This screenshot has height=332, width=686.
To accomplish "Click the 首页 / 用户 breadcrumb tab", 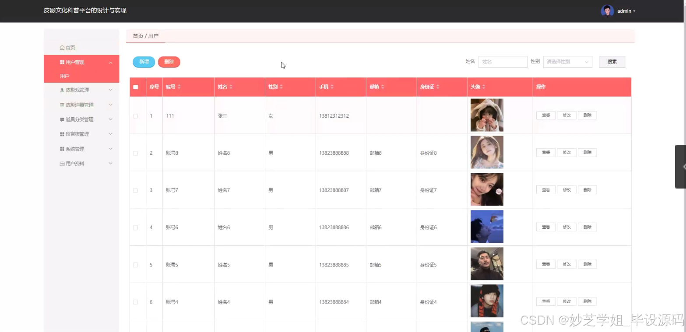I will coord(146,36).
